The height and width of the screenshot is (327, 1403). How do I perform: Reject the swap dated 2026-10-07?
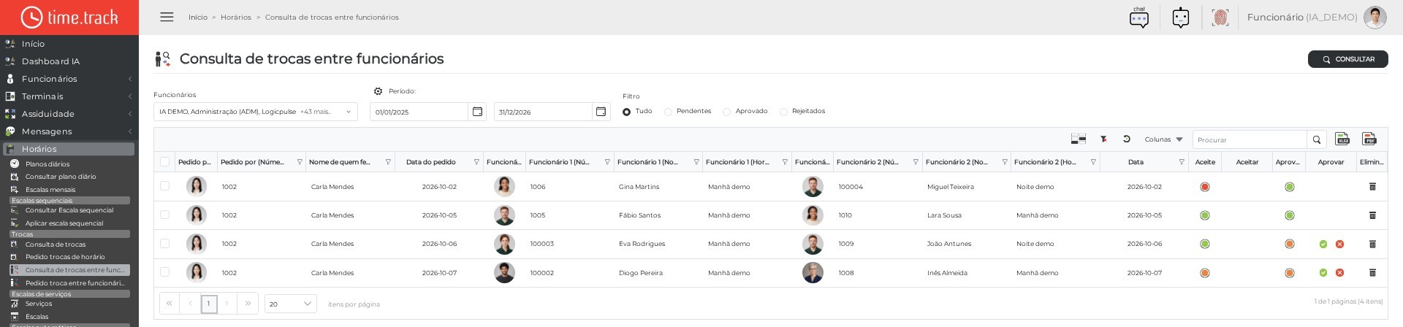point(1339,273)
